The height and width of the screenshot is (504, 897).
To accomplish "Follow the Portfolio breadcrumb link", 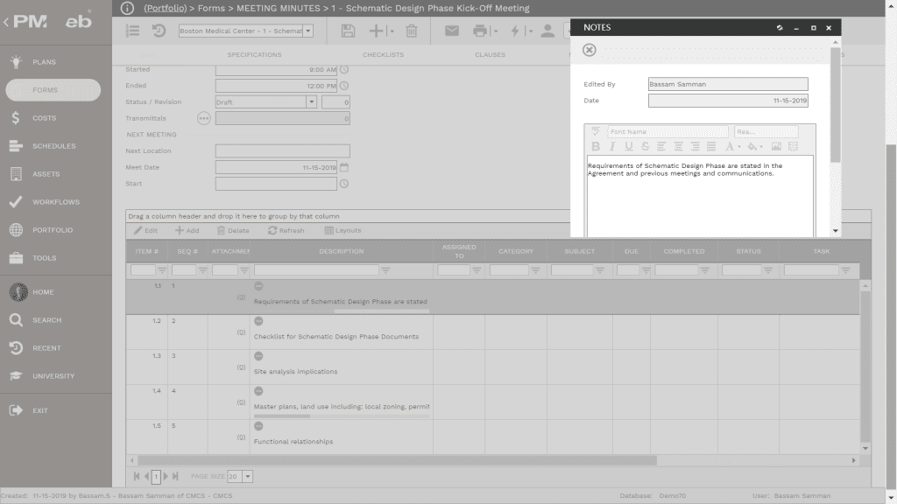I will (x=166, y=8).
